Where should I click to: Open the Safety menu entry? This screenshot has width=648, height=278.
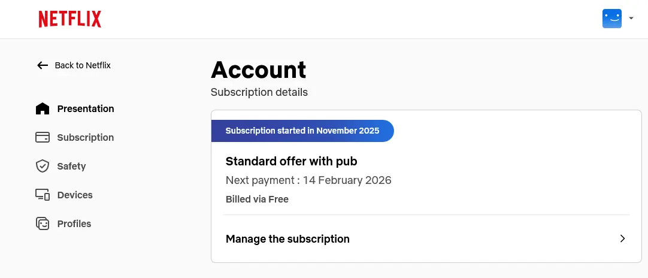(x=71, y=167)
